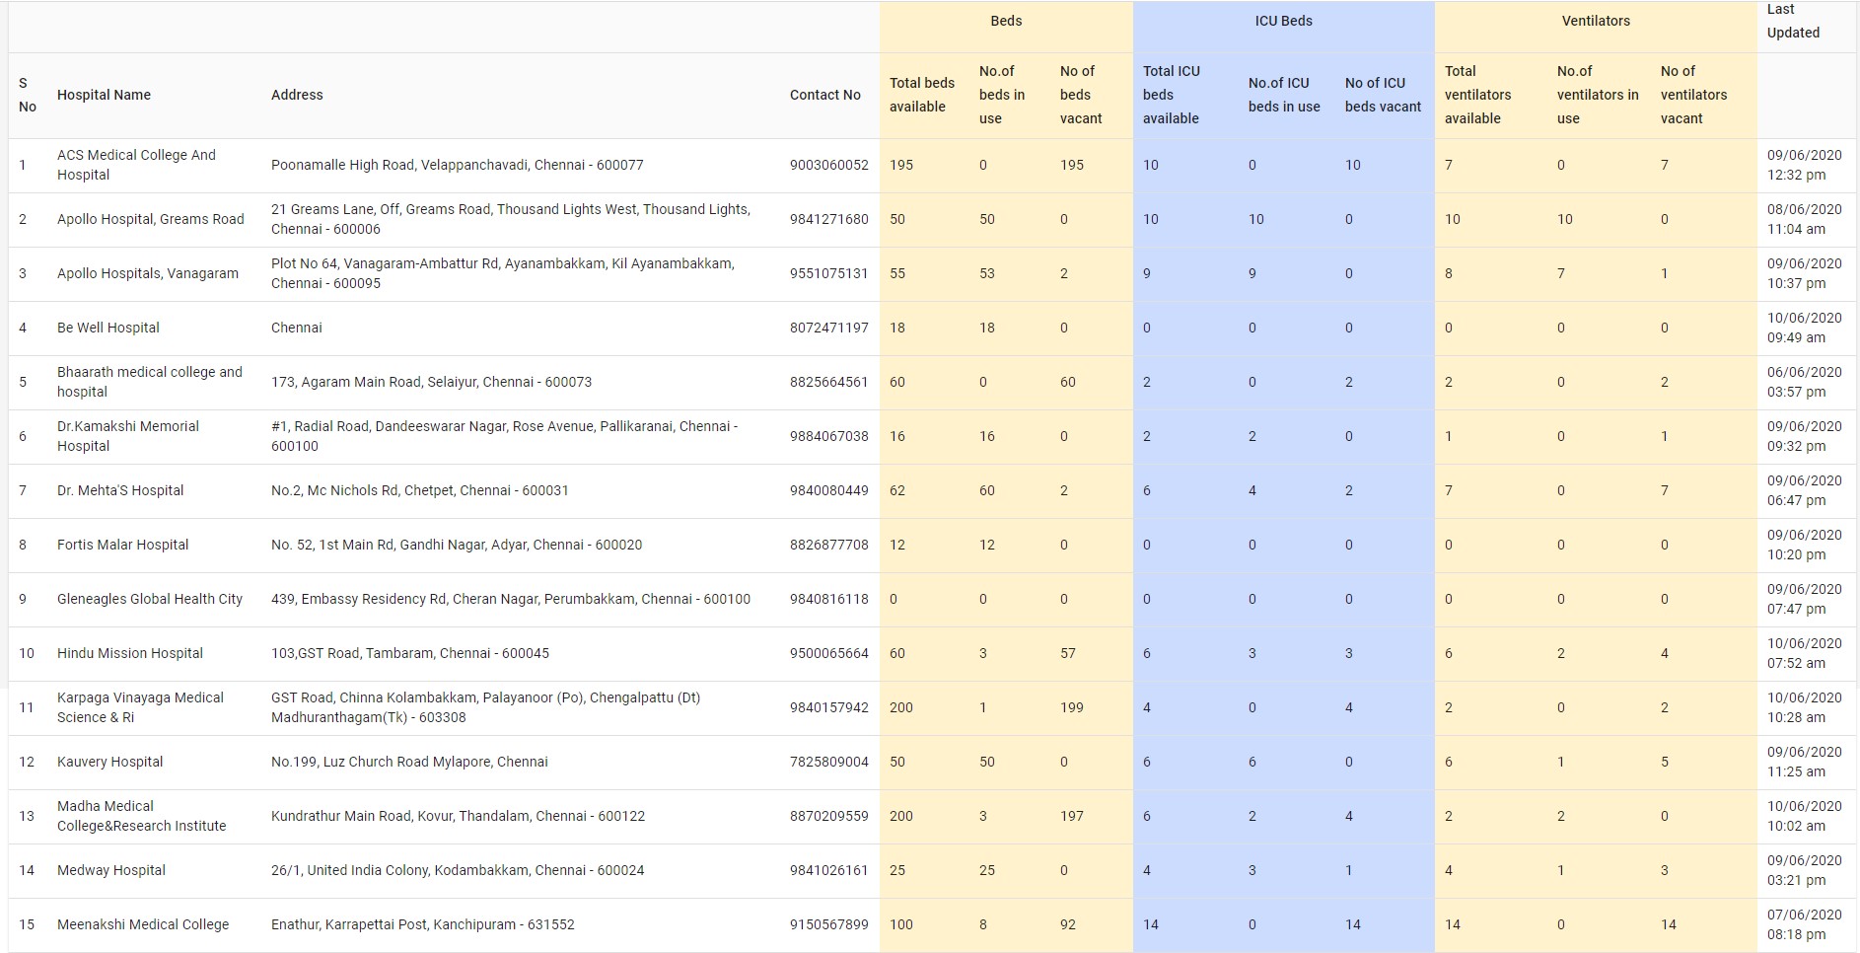
Task: Click contact number 9150567899
Action: (x=829, y=924)
